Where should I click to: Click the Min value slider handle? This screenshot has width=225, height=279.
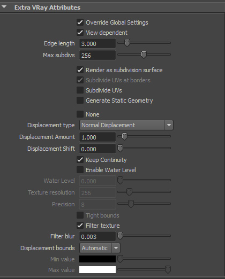click(x=121, y=259)
